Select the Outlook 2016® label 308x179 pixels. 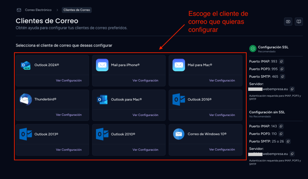[200, 100]
